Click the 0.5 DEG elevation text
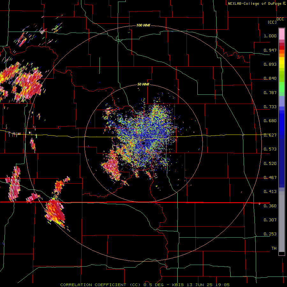 (x=153, y=285)
